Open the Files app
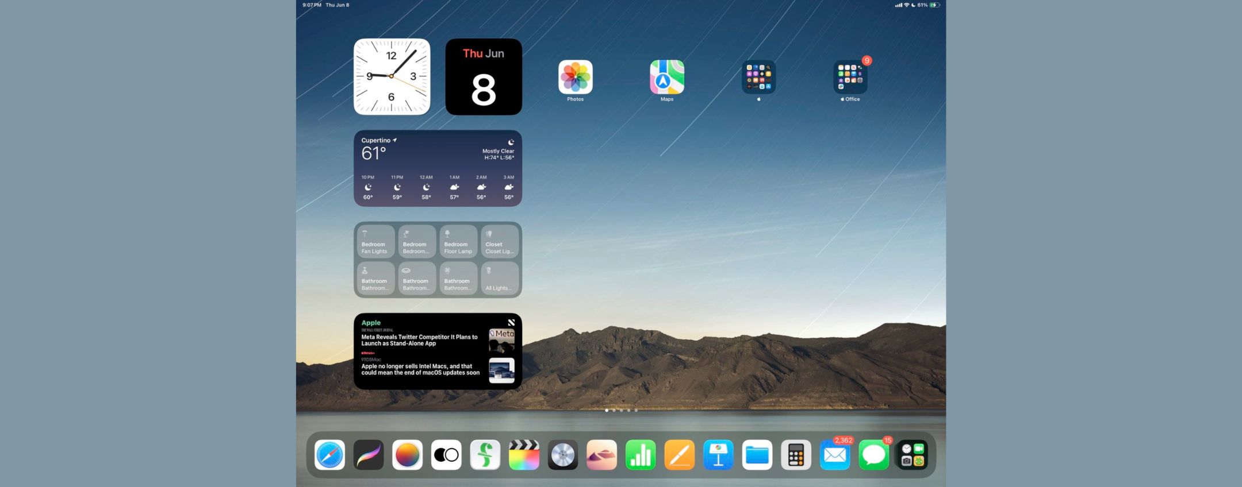This screenshot has width=1242, height=487. [x=757, y=455]
